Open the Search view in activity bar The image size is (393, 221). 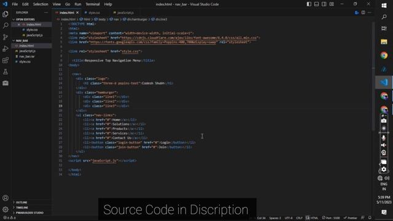[x=6, y=26]
